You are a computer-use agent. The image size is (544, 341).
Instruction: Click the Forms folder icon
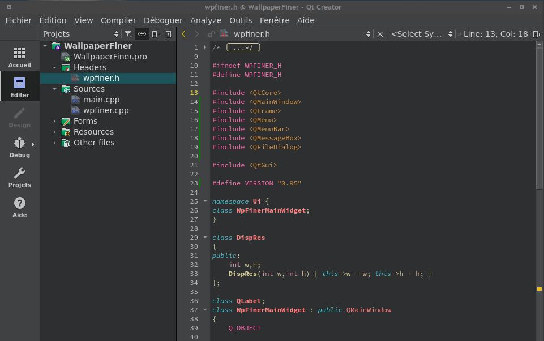pos(66,121)
